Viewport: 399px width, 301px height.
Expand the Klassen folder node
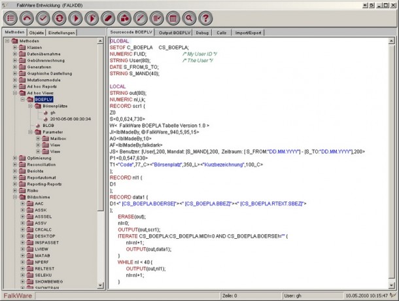tap(15, 48)
